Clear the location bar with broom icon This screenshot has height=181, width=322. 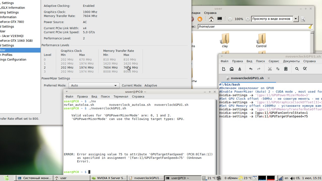(310, 27)
